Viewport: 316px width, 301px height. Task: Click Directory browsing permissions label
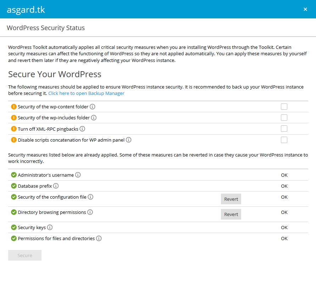coord(52,212)
